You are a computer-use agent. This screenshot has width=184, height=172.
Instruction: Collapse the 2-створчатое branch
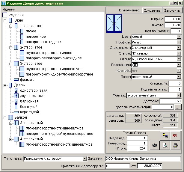[x=10, y=48]
